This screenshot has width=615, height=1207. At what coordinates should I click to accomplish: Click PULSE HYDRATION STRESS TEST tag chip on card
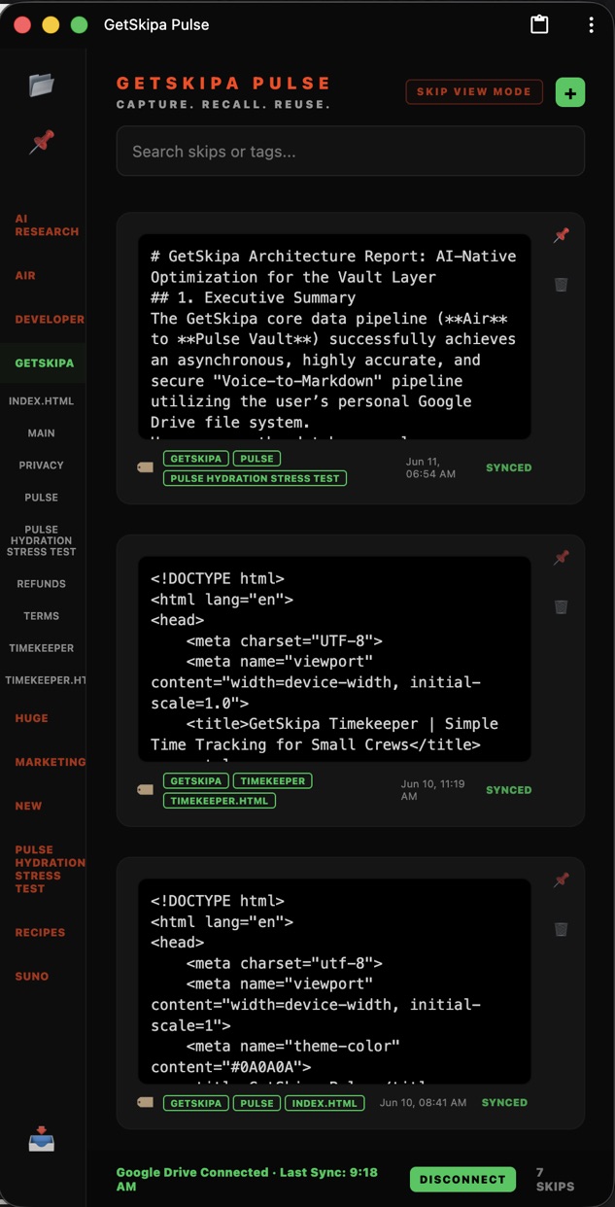click(x=255, y=478)
